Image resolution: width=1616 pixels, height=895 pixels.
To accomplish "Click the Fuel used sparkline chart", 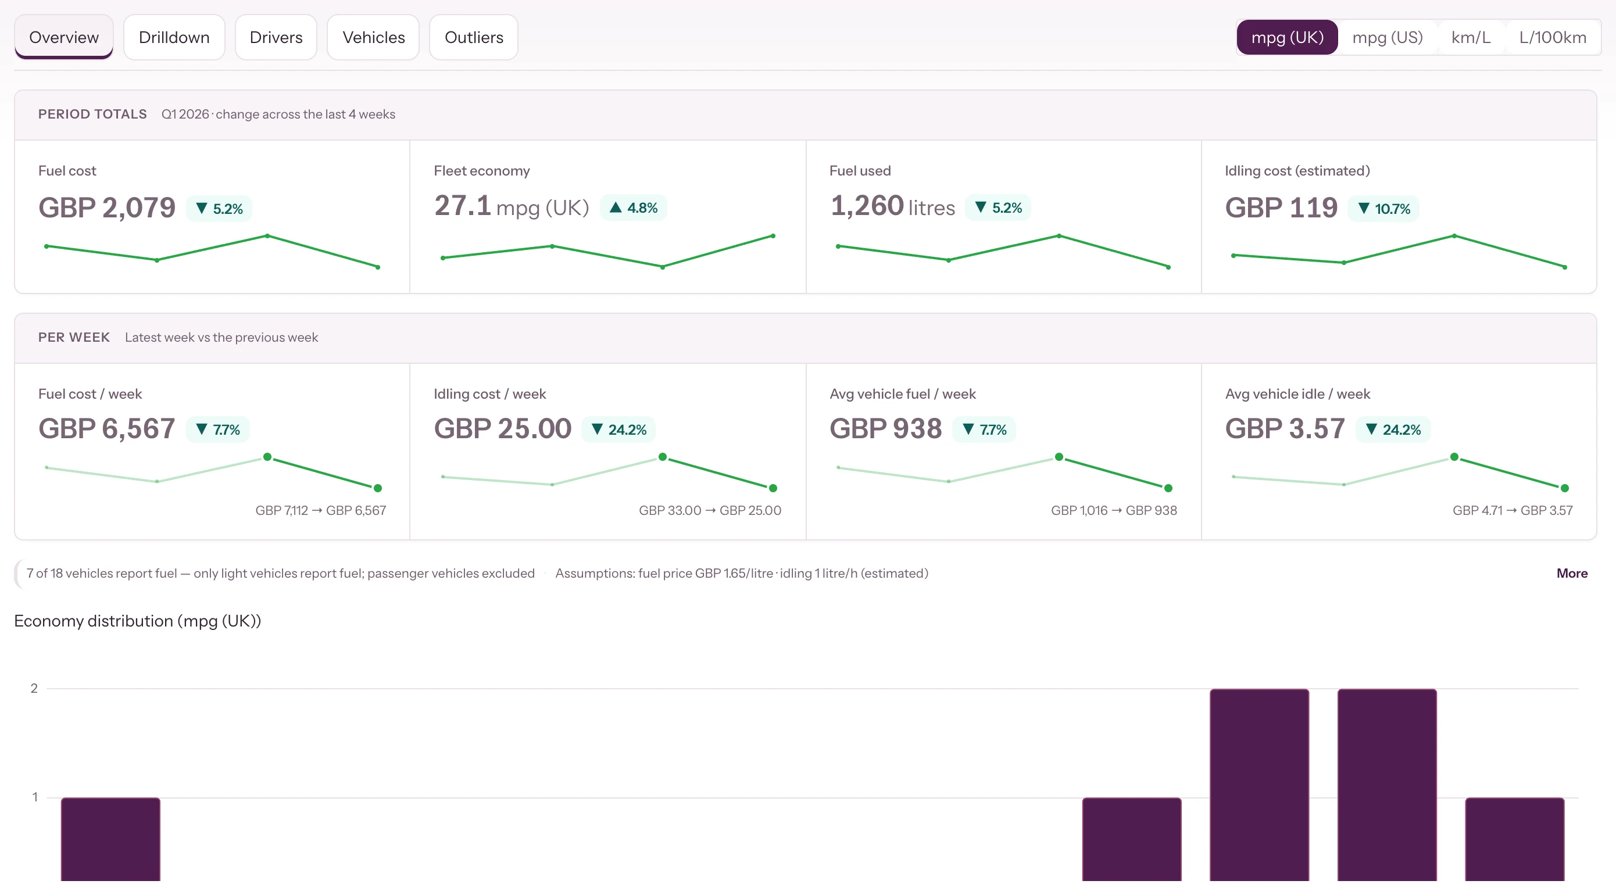I will point(1003,252).
